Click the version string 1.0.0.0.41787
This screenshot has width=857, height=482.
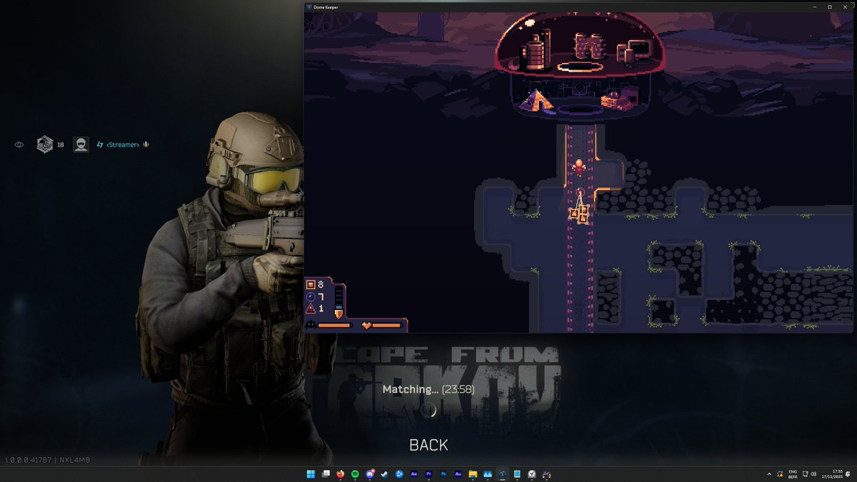coord(28,460)
